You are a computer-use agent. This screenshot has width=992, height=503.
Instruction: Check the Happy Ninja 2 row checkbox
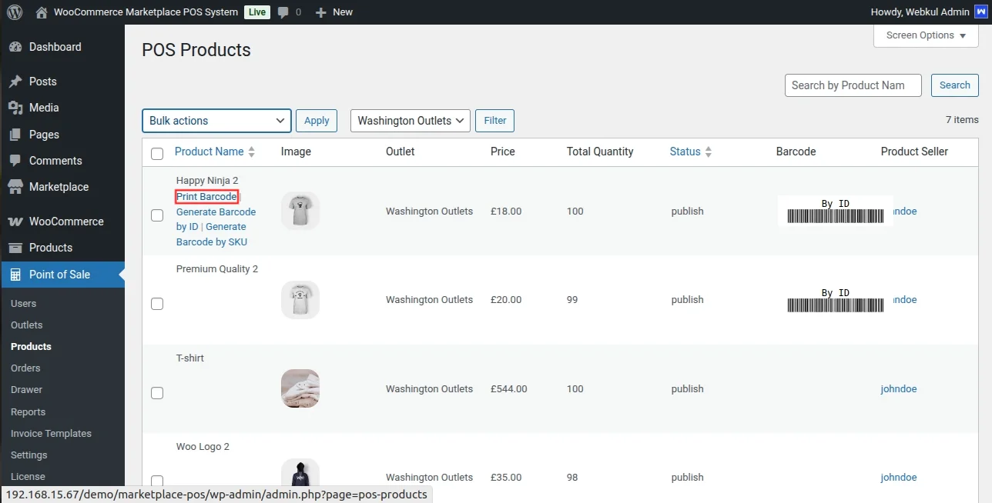pyautogui.click(x=157, y=215)
